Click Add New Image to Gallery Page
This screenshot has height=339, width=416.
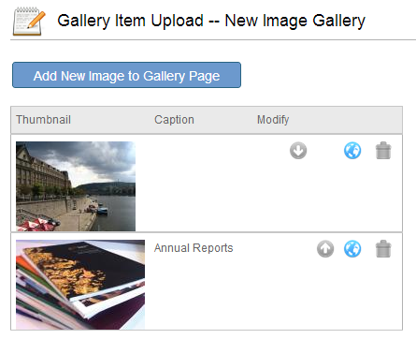[x=126, y=75]
